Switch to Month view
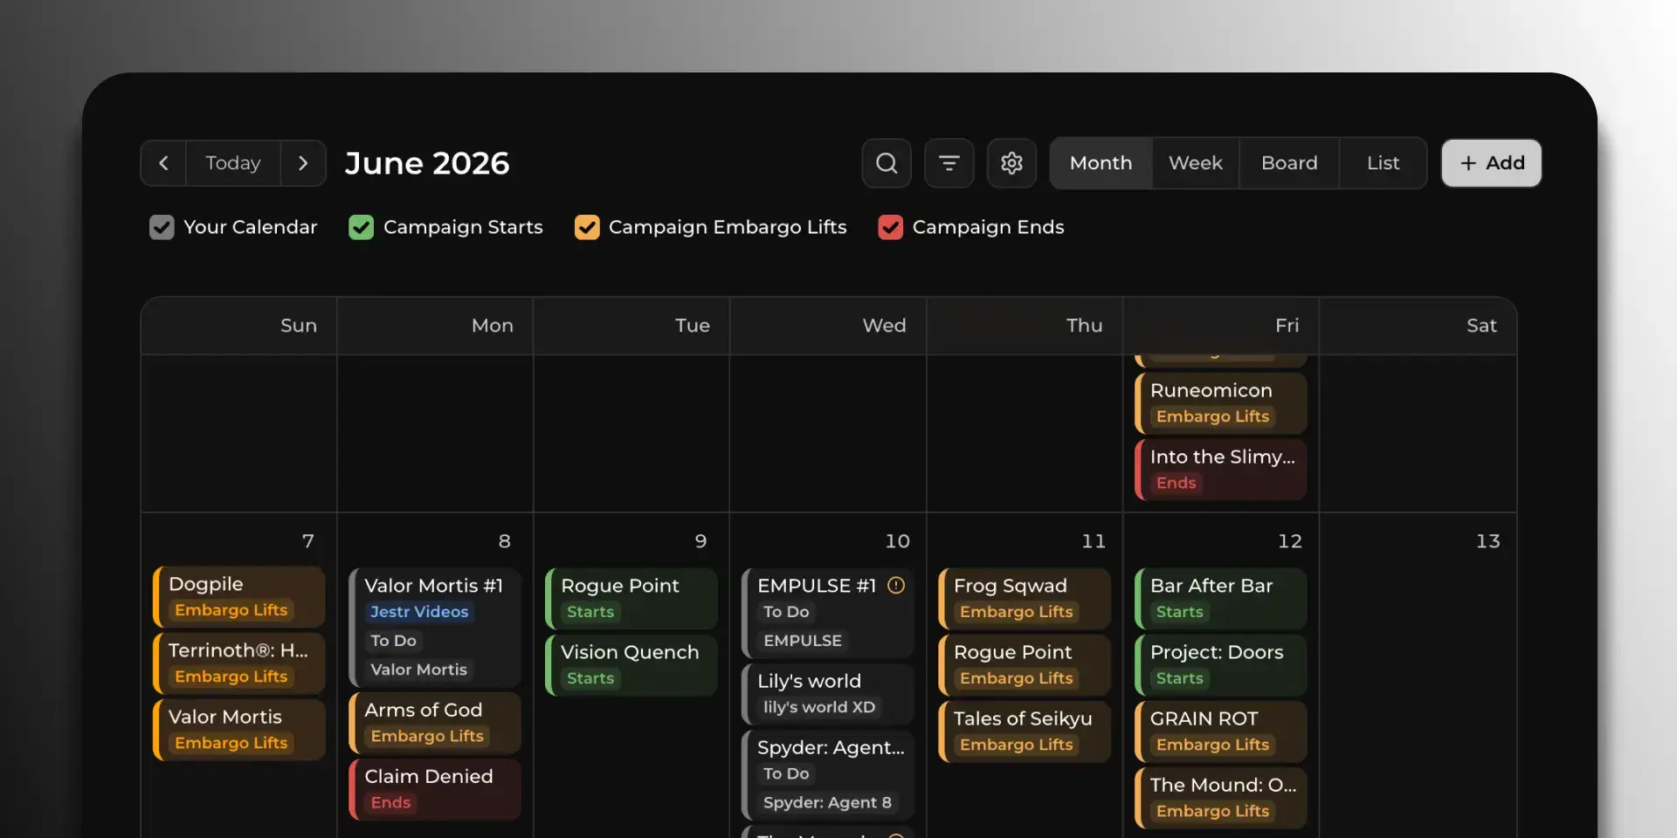This screenshot has height=838, width=1677. (1101, 163)
